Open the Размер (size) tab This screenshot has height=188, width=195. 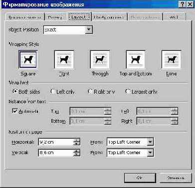click(55, 17)
